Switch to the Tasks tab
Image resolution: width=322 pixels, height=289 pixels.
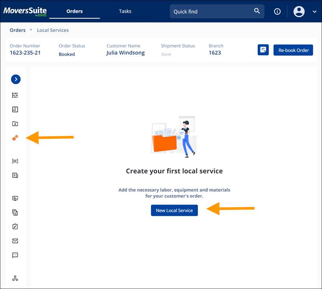[125, 11]
